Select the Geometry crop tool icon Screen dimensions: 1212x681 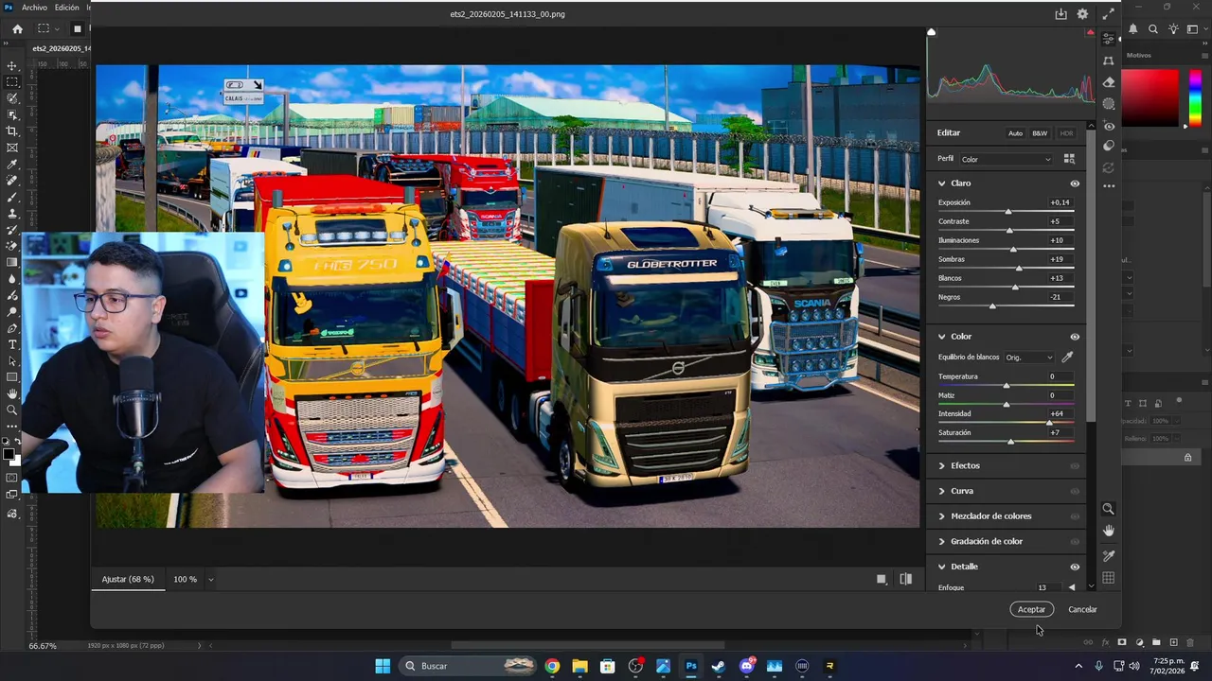tap(1109, 61)
